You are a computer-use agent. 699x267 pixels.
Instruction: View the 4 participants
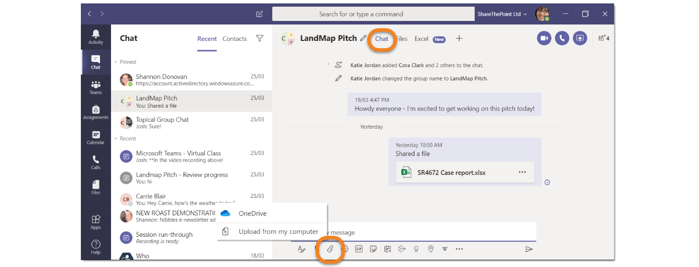click(603, 38)
